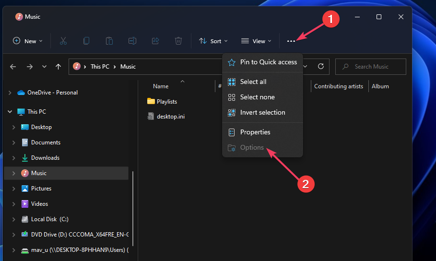Screen dimensions: 436x261
Task: Click the DVD Drive (D:) icon
Action: (25, 235)
